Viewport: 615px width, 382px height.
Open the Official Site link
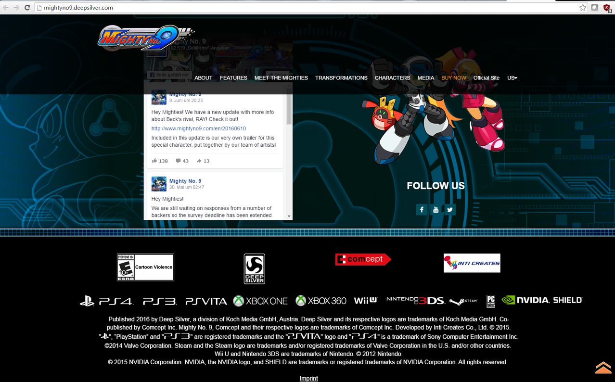487,78
